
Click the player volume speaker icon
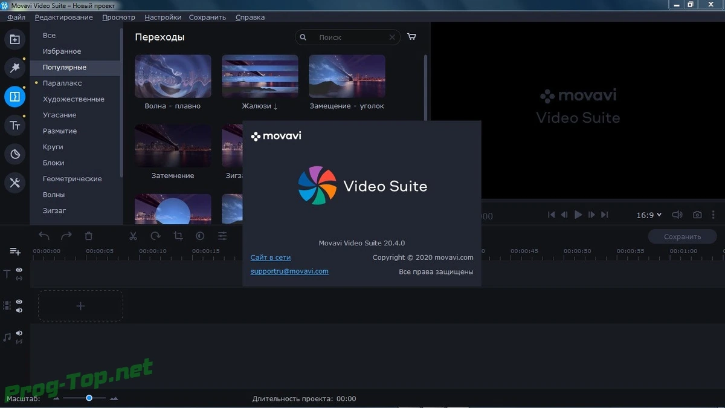677,215
